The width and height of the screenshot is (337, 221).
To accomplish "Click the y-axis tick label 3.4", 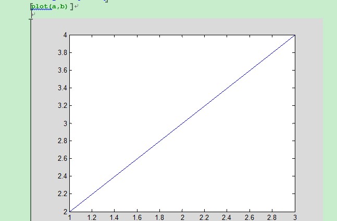I will (63, 88).
